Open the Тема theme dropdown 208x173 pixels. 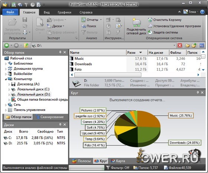click(x=191, y=12)
